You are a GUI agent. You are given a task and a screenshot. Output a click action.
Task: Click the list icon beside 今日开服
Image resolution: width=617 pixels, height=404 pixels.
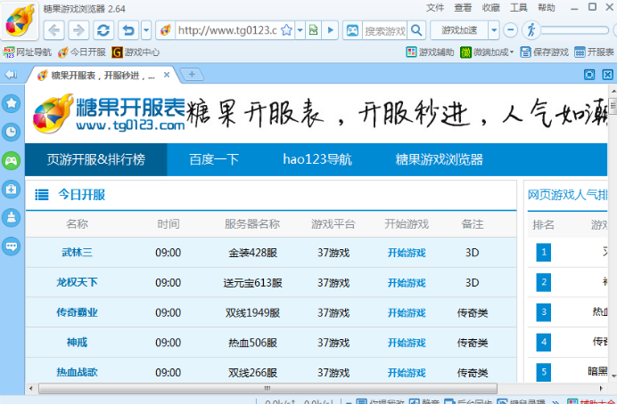click(x=42, y=195)
